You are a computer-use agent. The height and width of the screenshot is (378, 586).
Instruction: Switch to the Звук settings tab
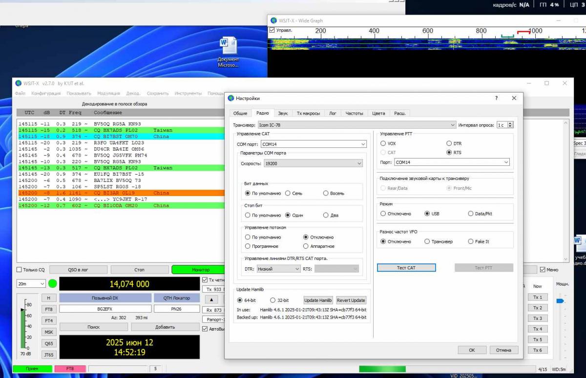coord(283,113)
